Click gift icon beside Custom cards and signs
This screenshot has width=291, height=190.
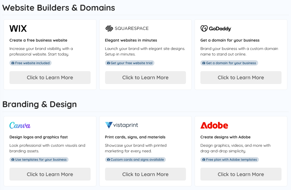coord(108,160)
